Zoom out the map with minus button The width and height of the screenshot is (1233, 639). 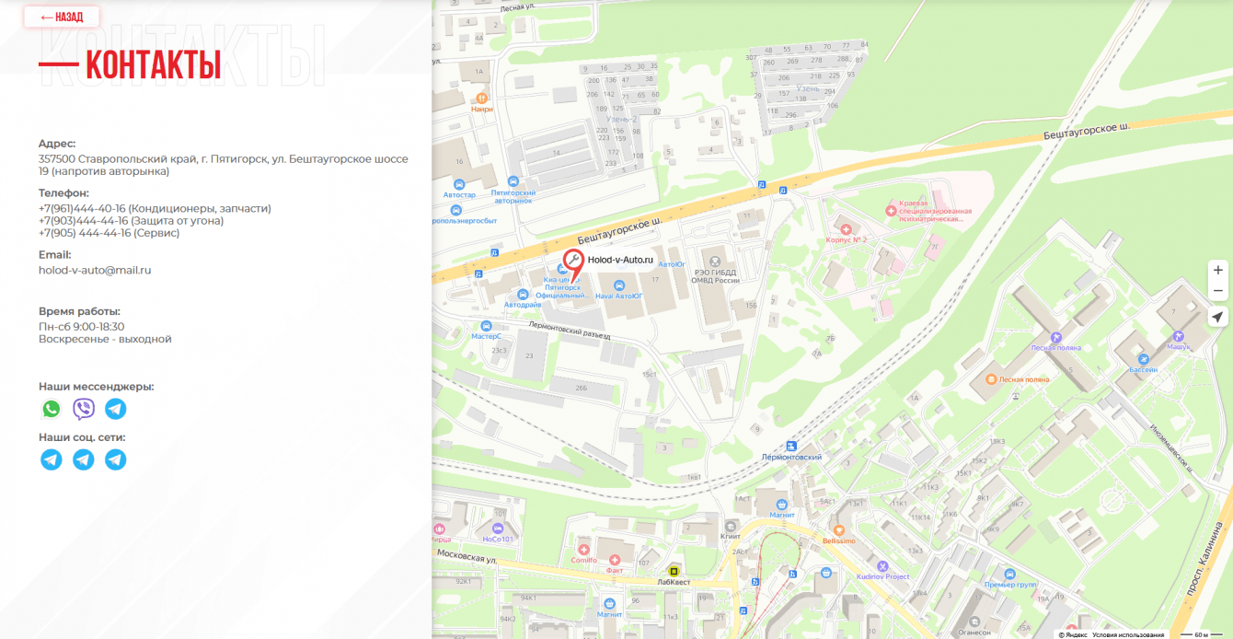point(1218,291)
